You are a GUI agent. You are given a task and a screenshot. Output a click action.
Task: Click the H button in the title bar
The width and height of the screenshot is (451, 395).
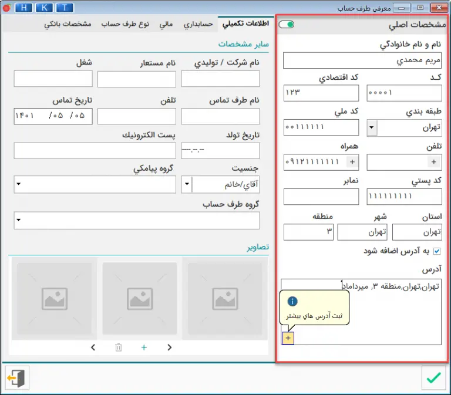(x=24, y=8)
